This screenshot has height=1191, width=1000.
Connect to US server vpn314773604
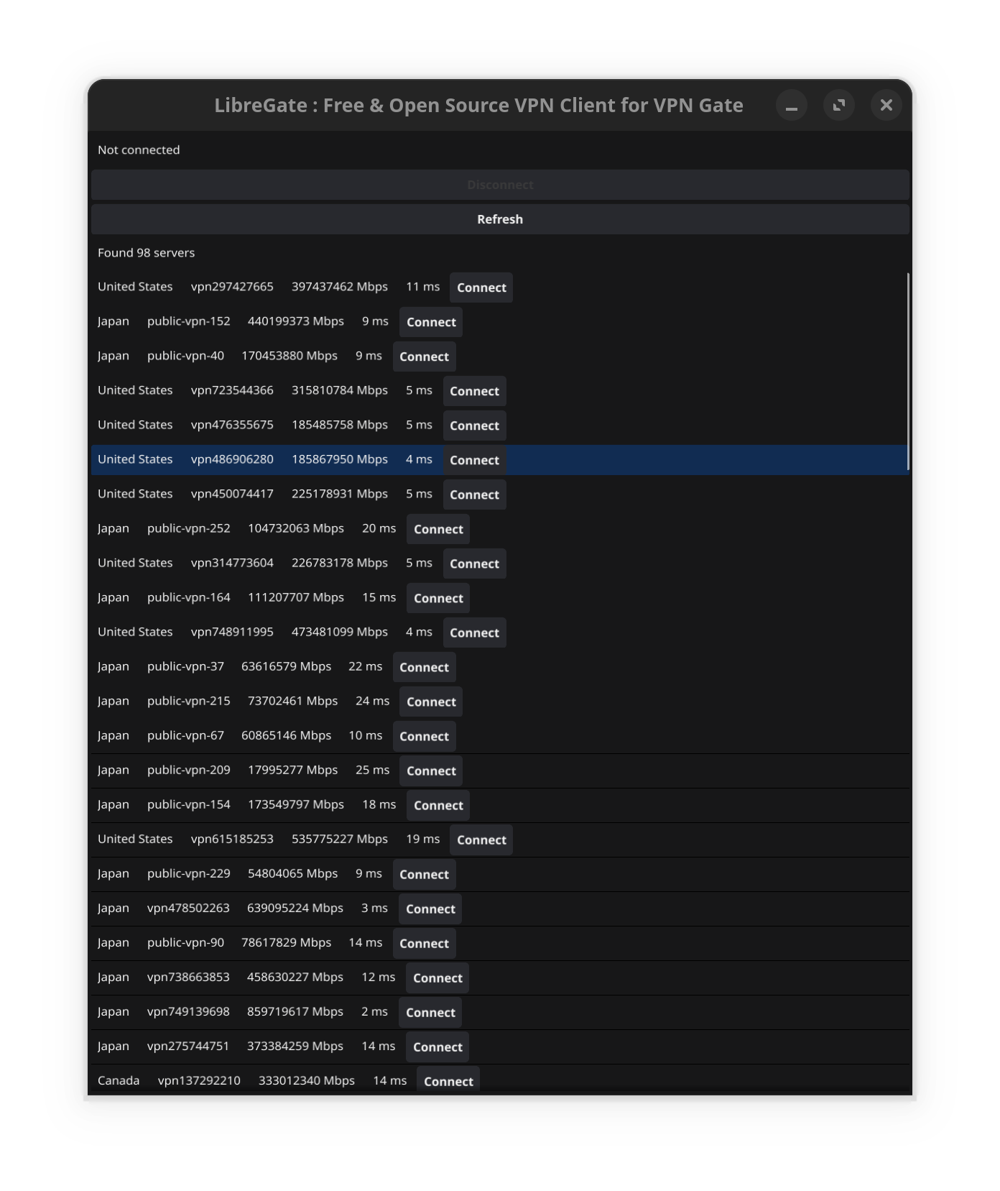(x=474, y=564)
